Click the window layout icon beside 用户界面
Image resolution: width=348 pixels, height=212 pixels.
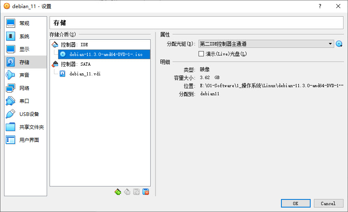pyautogui.click(x=11, y=140)
